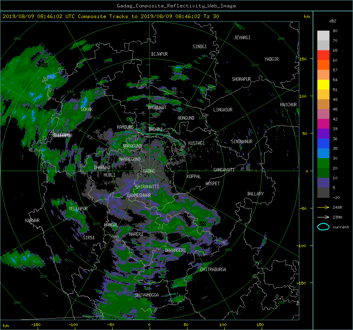Click the BIJAPUR city label
Viewport: 353px width, 330px height.
(x=159, y=54)
